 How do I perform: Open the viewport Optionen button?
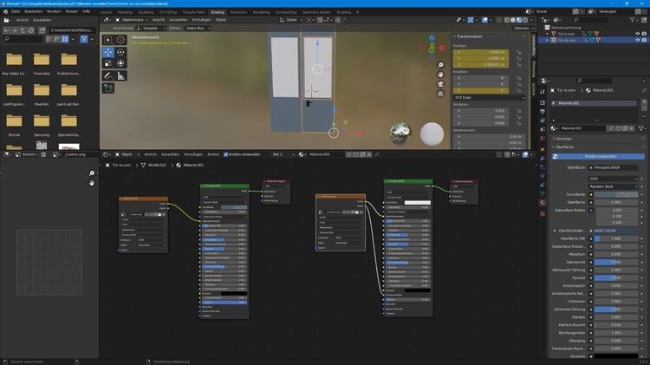click(x=521, y=28)
